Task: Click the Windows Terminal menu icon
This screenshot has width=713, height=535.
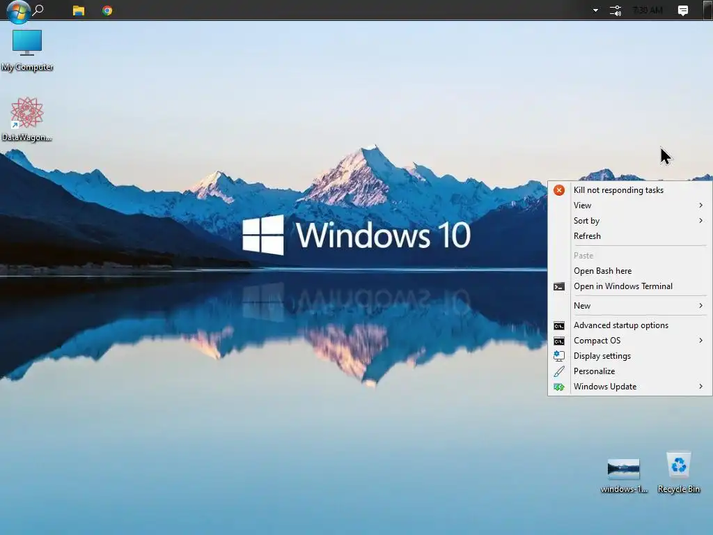Action: click(x=559, y=286)
